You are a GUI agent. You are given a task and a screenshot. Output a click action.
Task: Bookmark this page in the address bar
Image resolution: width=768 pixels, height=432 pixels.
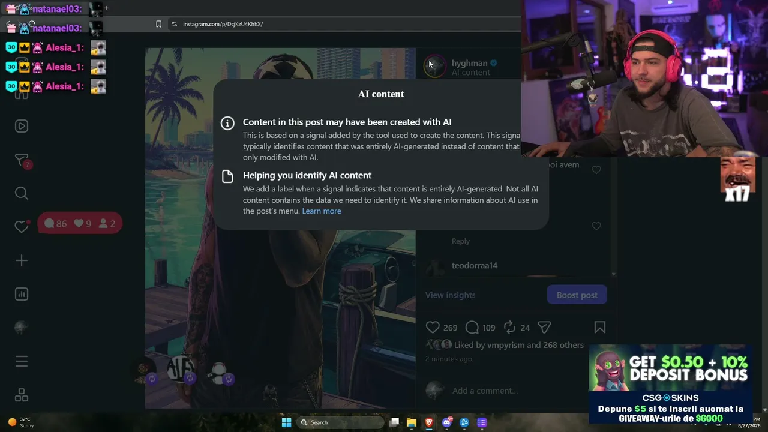[x=158, y=24]
